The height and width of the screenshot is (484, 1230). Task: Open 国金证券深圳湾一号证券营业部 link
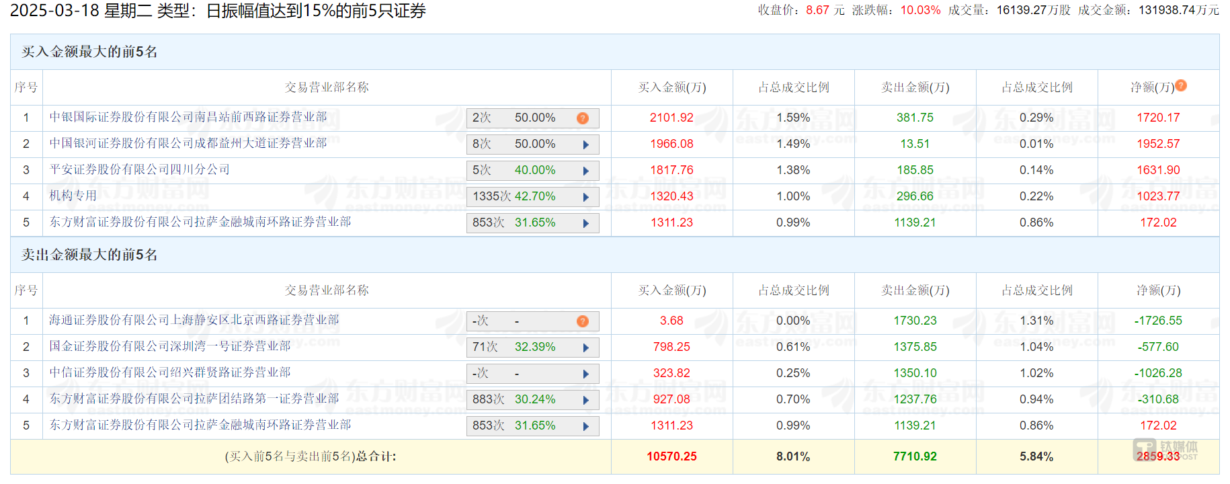click(170, 346)
